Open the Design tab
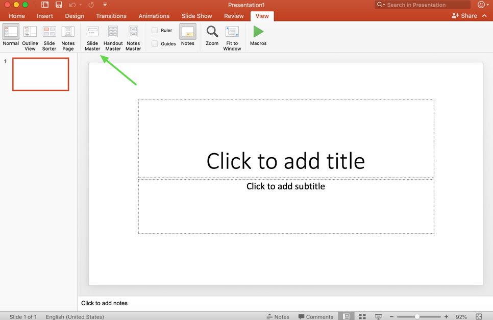The width and height of the screenshot is (493, 320). (x=75, y=16)
